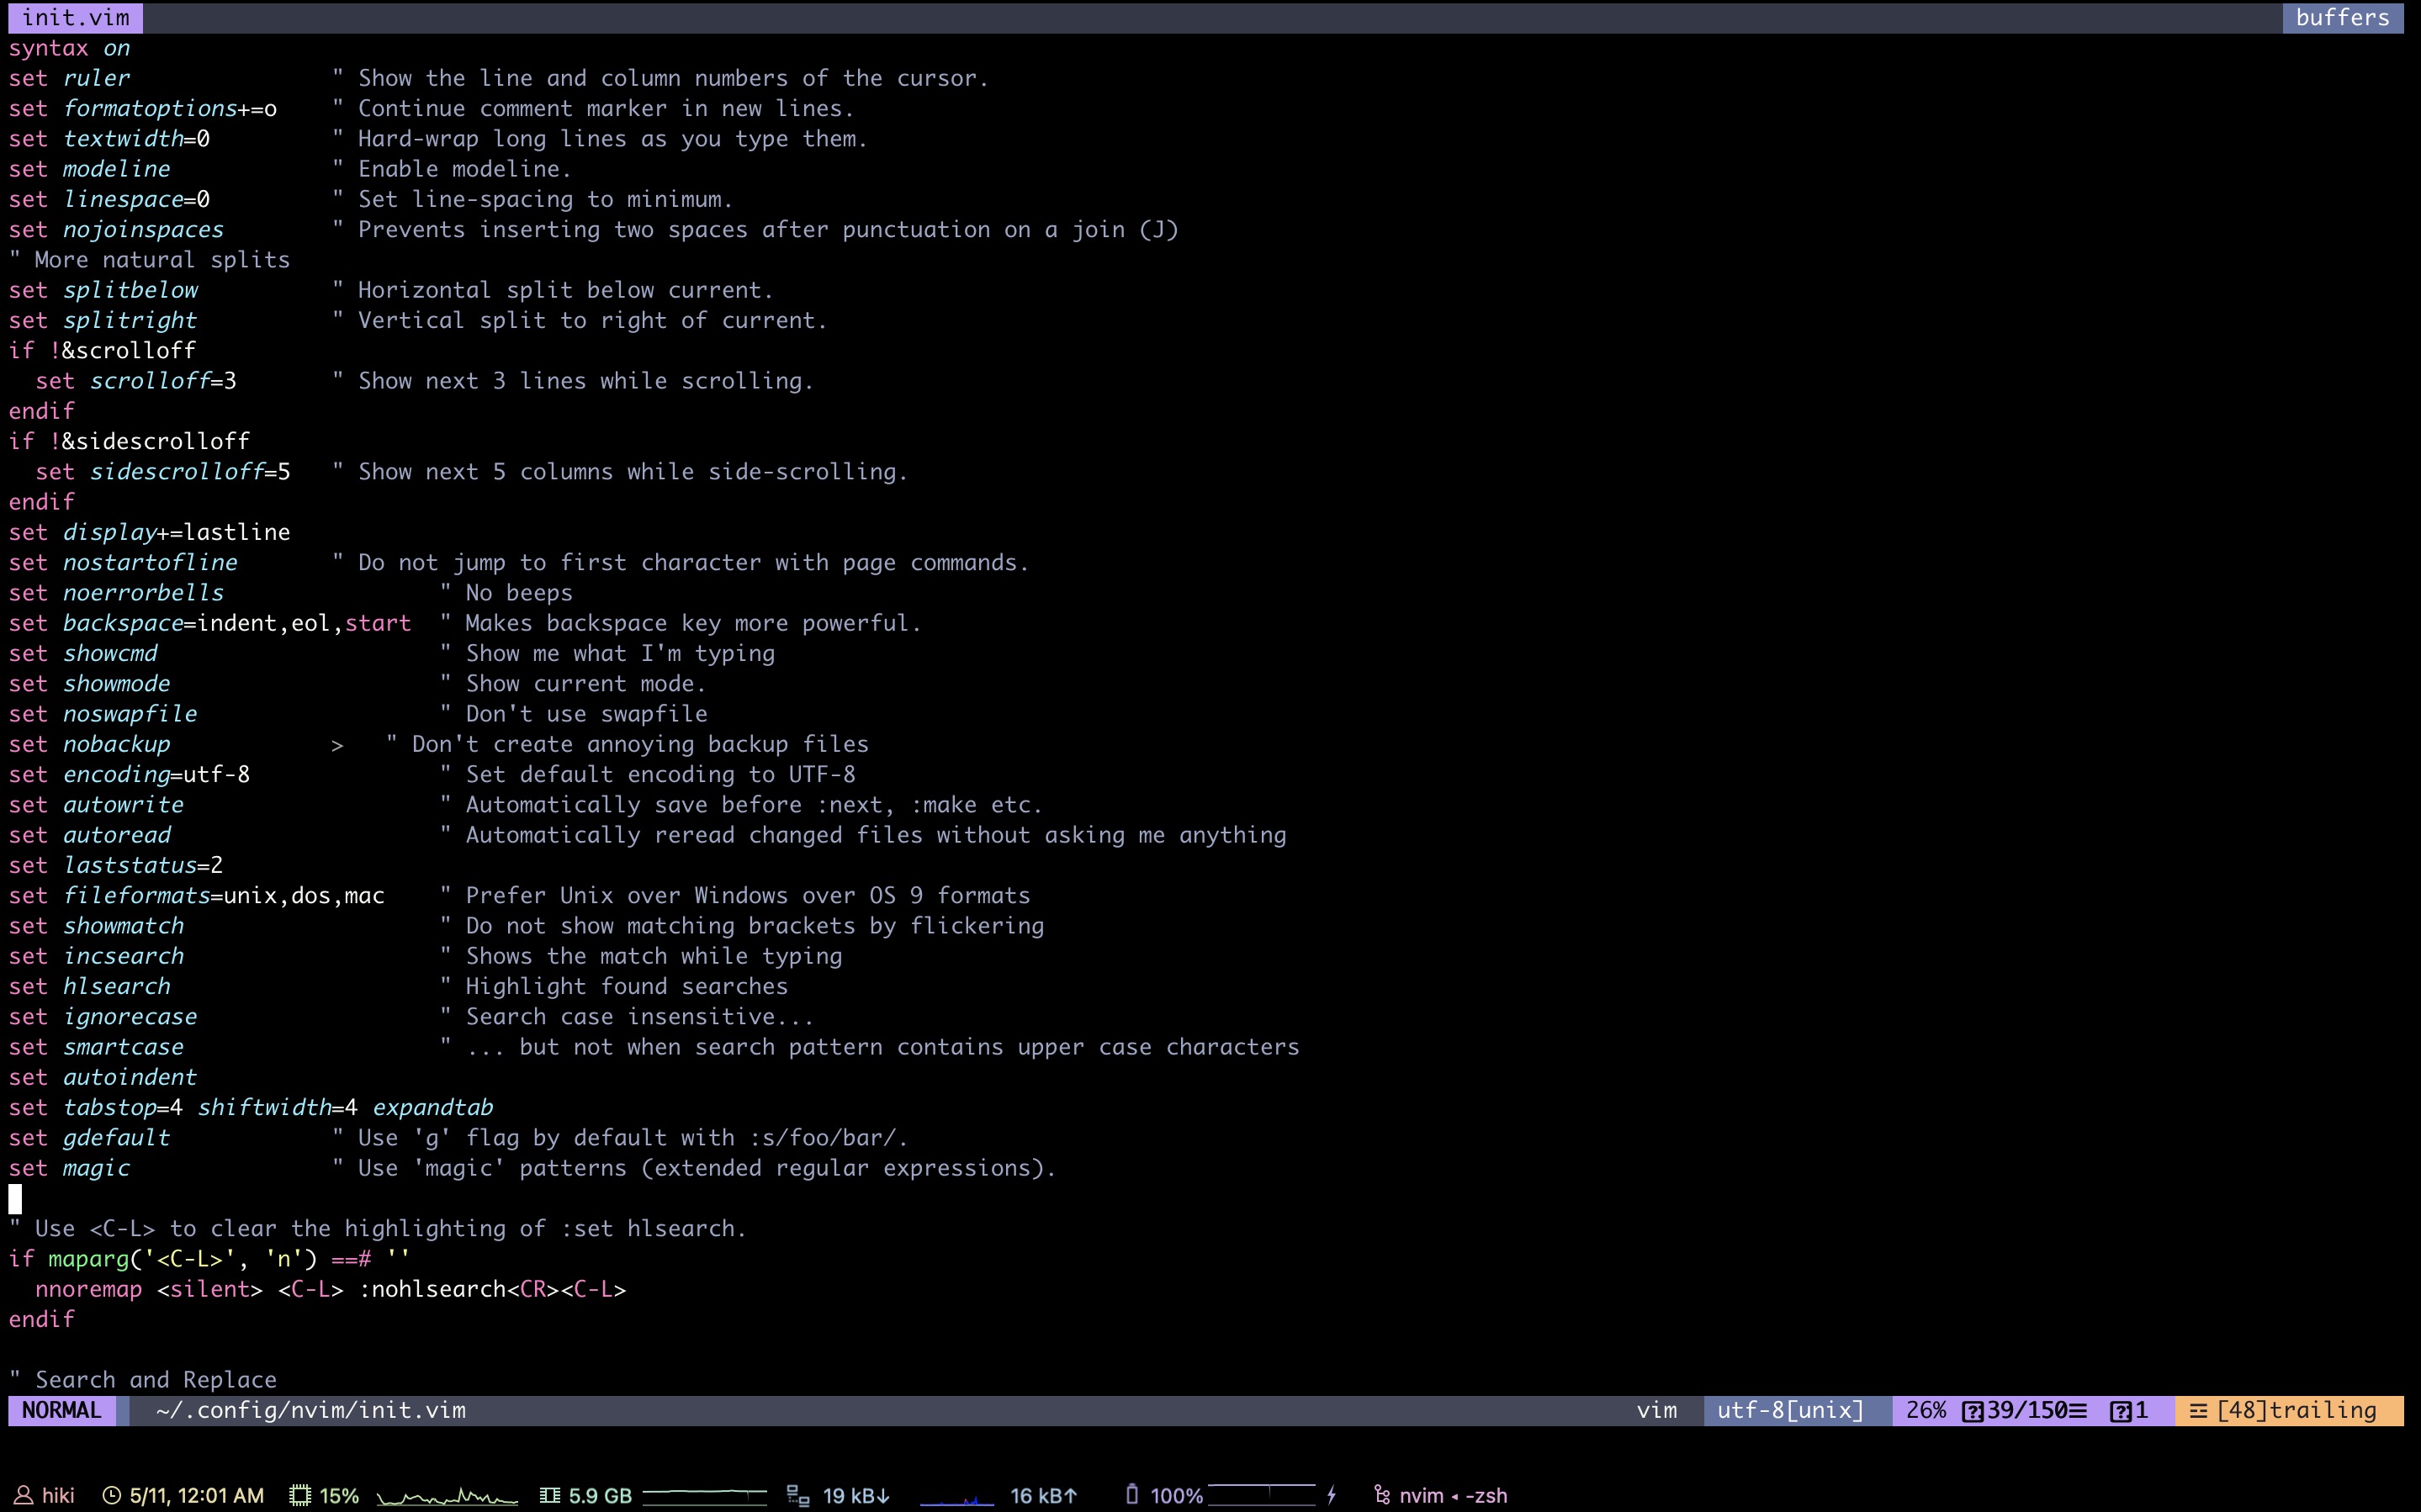
Task: Click the trailing whitespace warning icon
Action: (x=2198, y=1410)
